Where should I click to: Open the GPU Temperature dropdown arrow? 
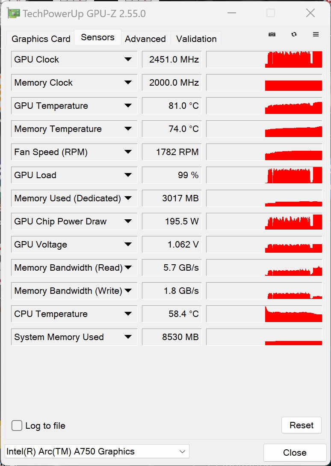click(x=128, y=106)
